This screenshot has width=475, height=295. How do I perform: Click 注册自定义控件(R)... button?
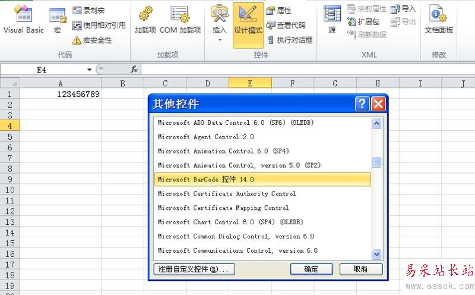(x=194, y=269)
